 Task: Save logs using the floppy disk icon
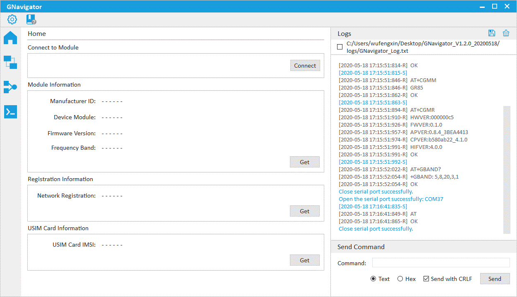click(x=492, y=33)
